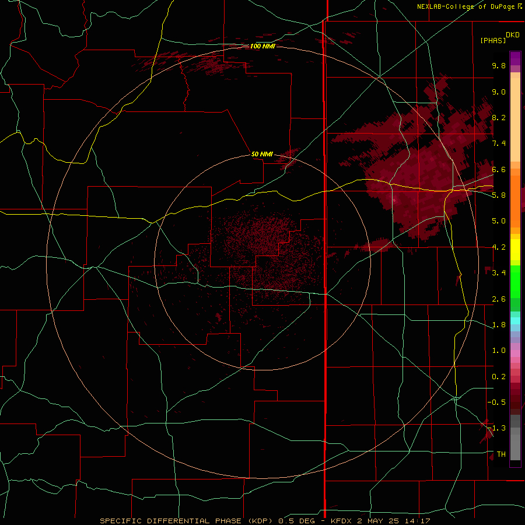Click the 3.4 scale value
525x525 pixels.
(499, 273)
